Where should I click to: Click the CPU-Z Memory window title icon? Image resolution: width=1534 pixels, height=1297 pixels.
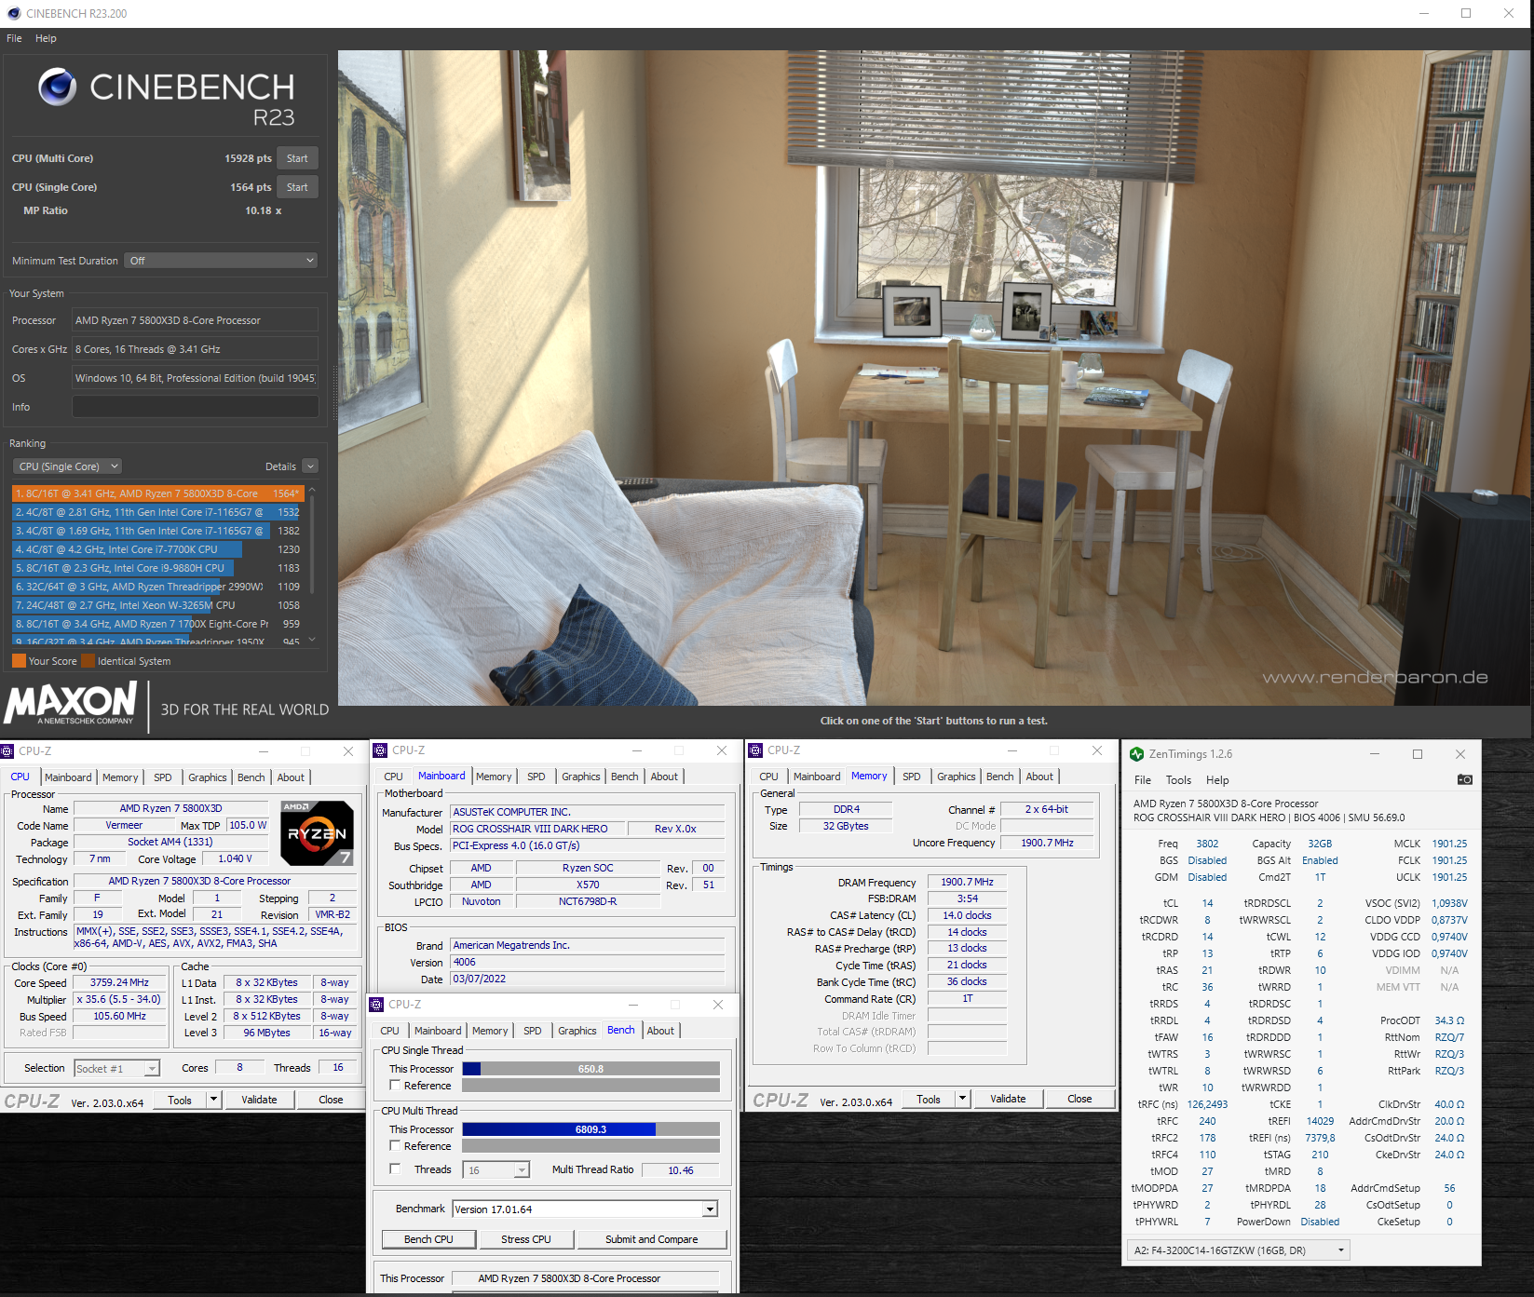[x=755, y=750]
